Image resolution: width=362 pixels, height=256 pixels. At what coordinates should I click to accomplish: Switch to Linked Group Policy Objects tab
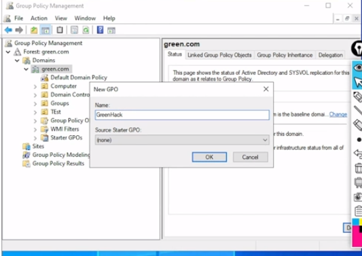tap(219, 55)
